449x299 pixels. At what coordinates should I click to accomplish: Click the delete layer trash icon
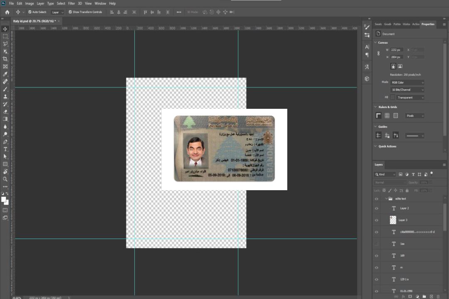pyautogui.click(x=438, y=297)
